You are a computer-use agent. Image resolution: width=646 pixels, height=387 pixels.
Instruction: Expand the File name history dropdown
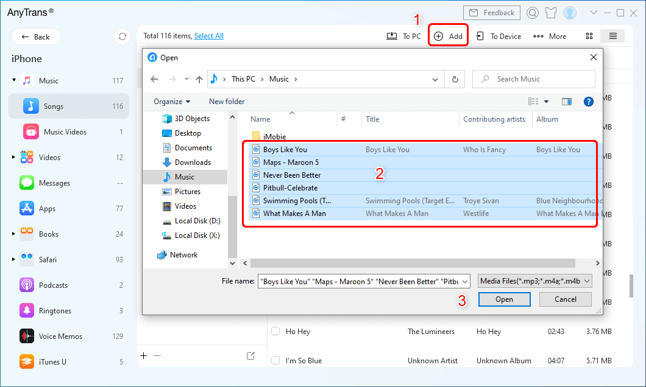pyautogui.click(x=465, y=281)
